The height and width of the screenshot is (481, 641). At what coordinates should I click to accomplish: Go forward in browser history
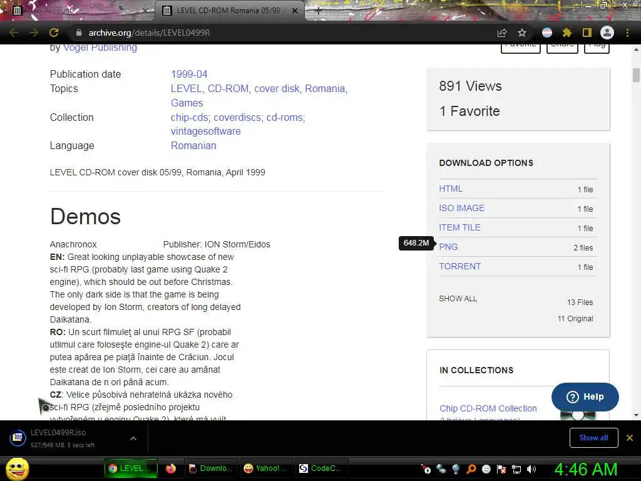[x=34, y=33]
